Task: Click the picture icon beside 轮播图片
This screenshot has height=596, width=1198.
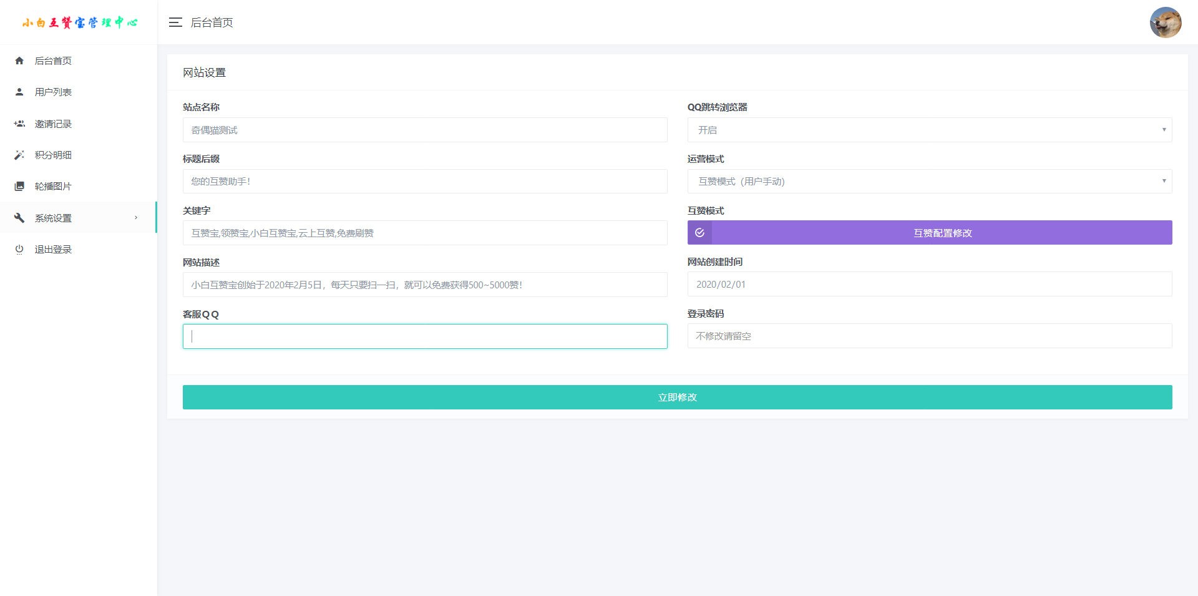Action: [19, 186]
